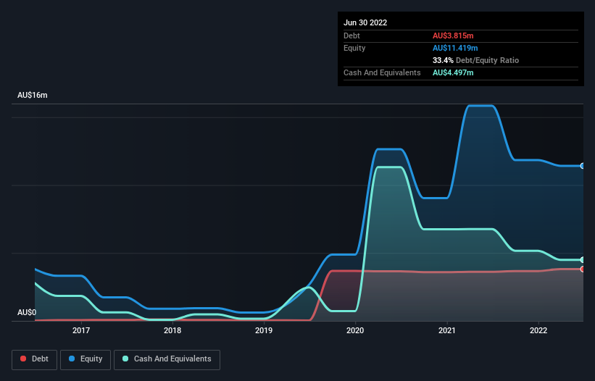The height and width of the screenshot is (381, 595).
Task: Click the blue Equity endpoint marker
Action: click(583, 166)
